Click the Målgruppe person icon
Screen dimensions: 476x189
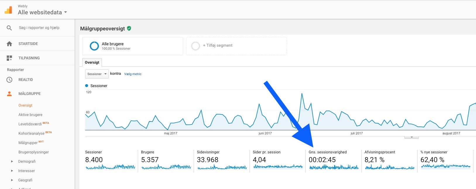(9, 94)
